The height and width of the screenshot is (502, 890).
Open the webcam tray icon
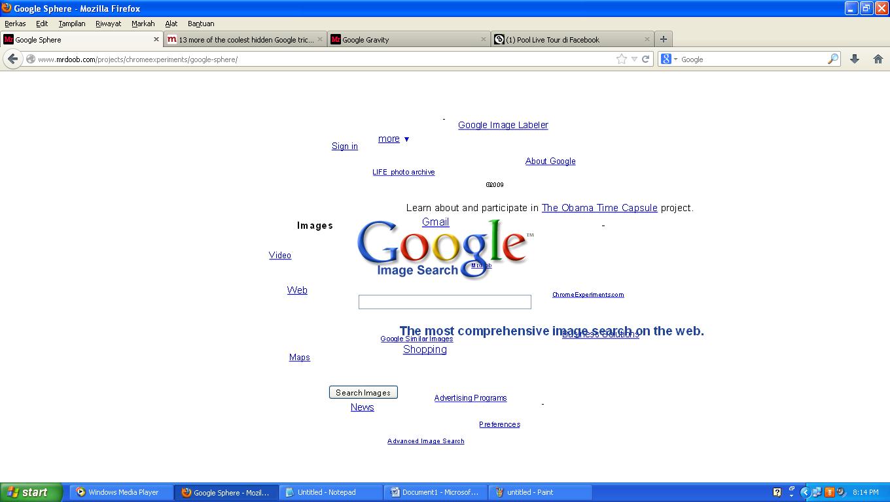(841, 492)
